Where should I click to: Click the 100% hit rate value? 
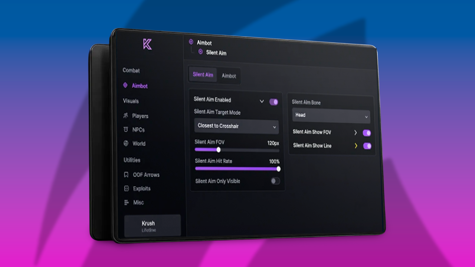tap(274, 162)
